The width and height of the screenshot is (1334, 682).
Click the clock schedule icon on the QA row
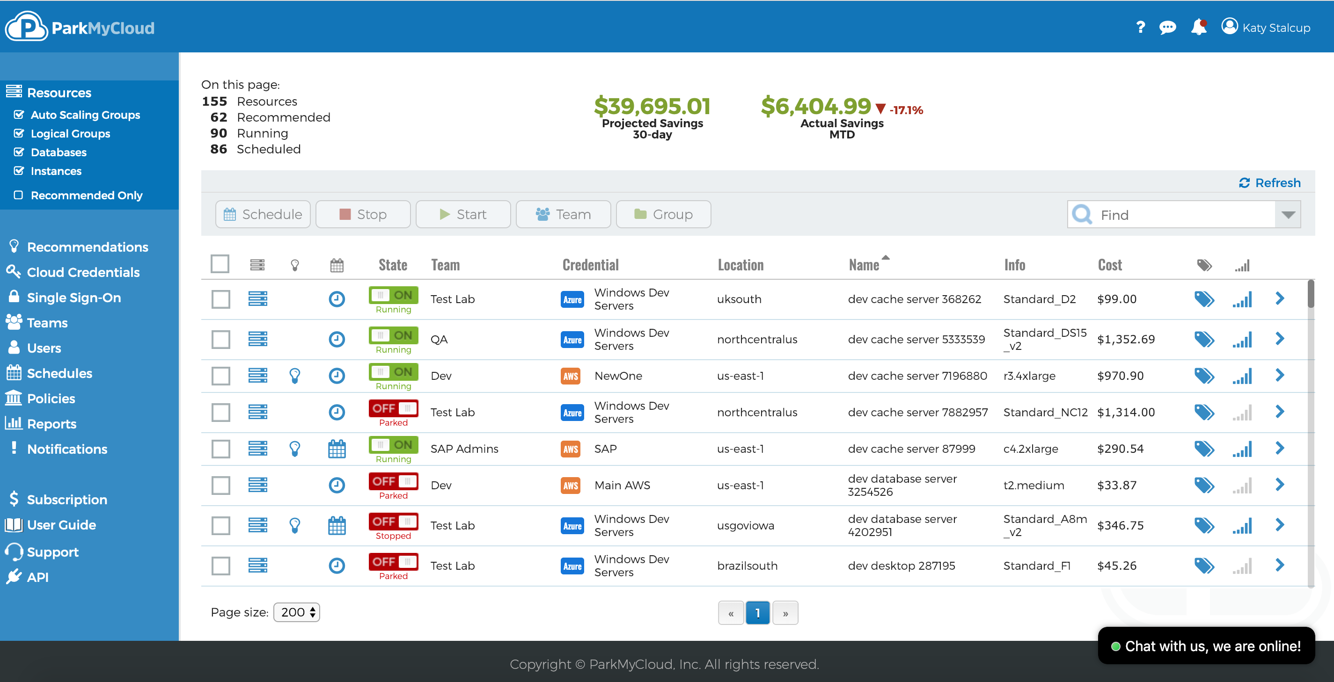click(x=337, y=340)
